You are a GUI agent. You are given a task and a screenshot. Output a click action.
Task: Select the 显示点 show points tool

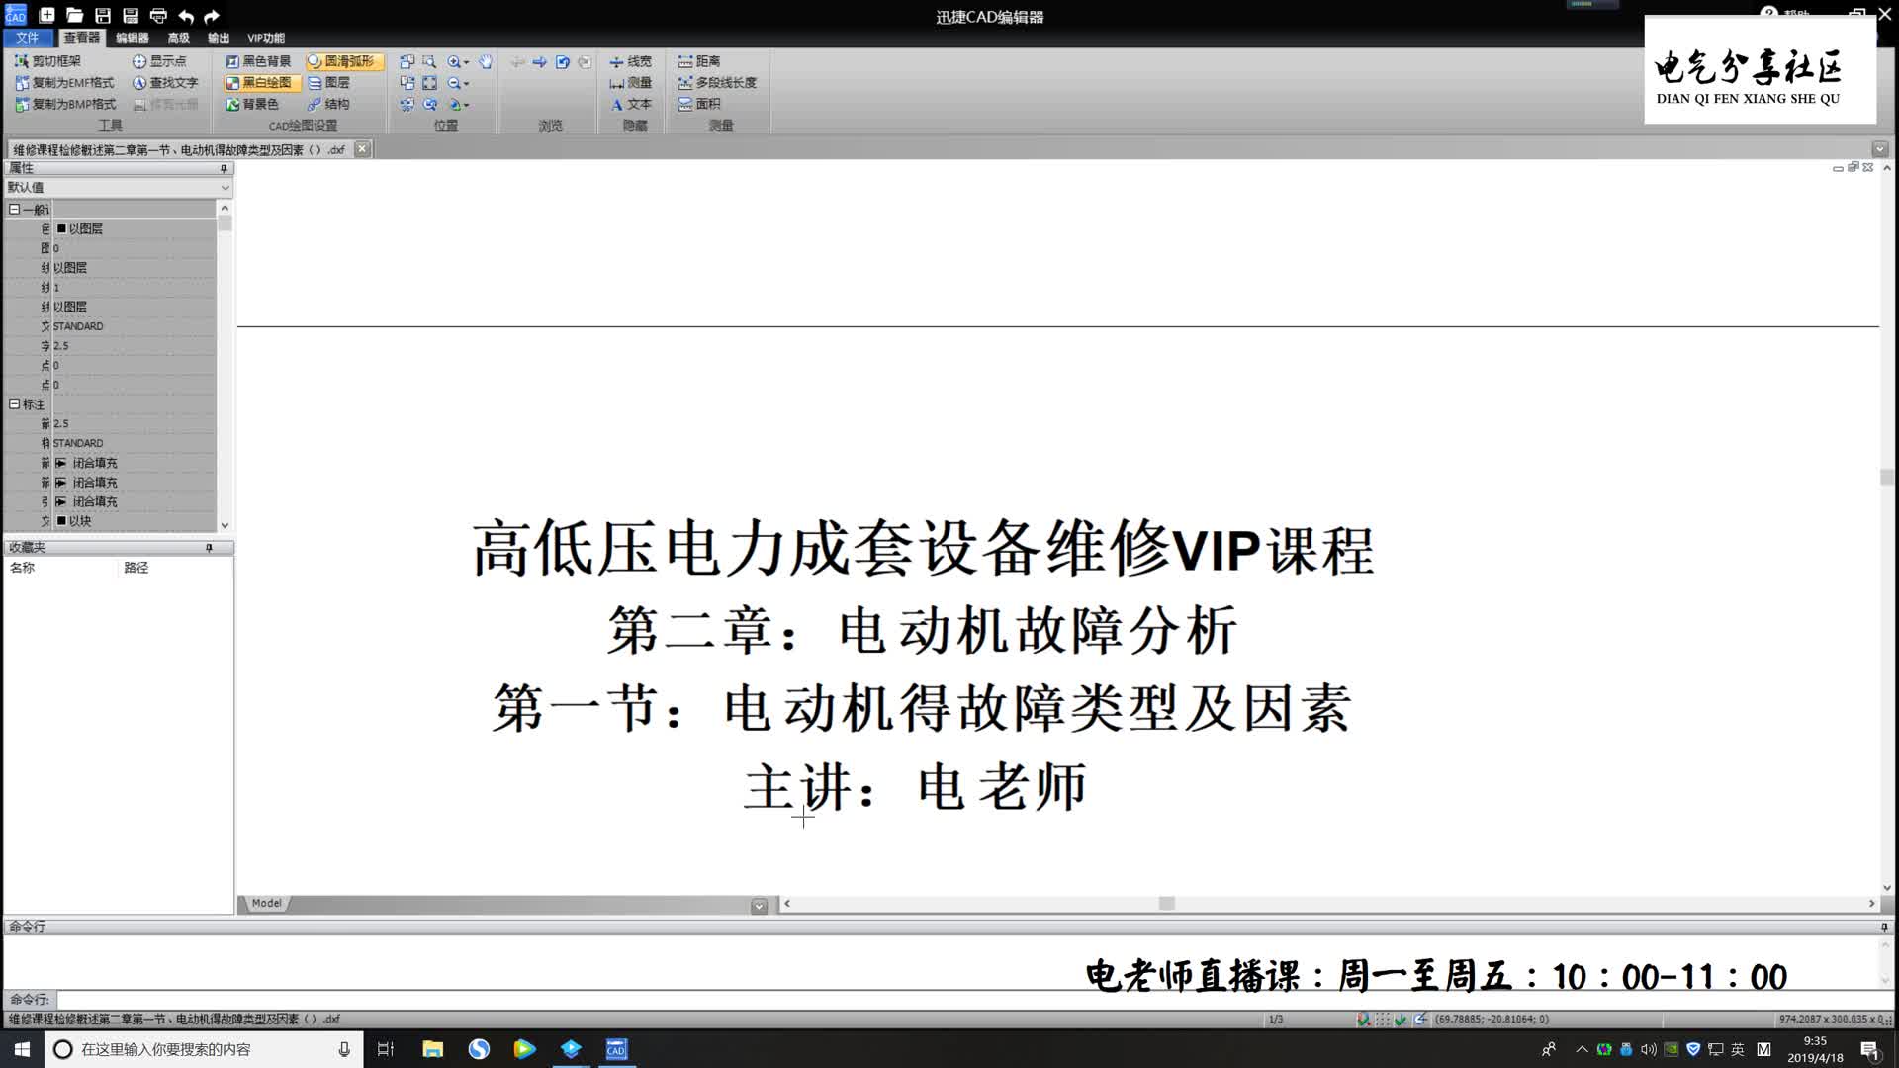coord(159,61)
